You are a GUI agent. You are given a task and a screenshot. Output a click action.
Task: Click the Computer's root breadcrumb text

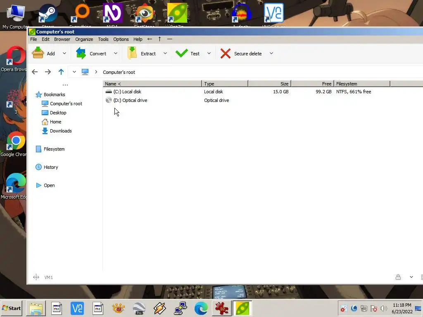(x=119, y=72)
